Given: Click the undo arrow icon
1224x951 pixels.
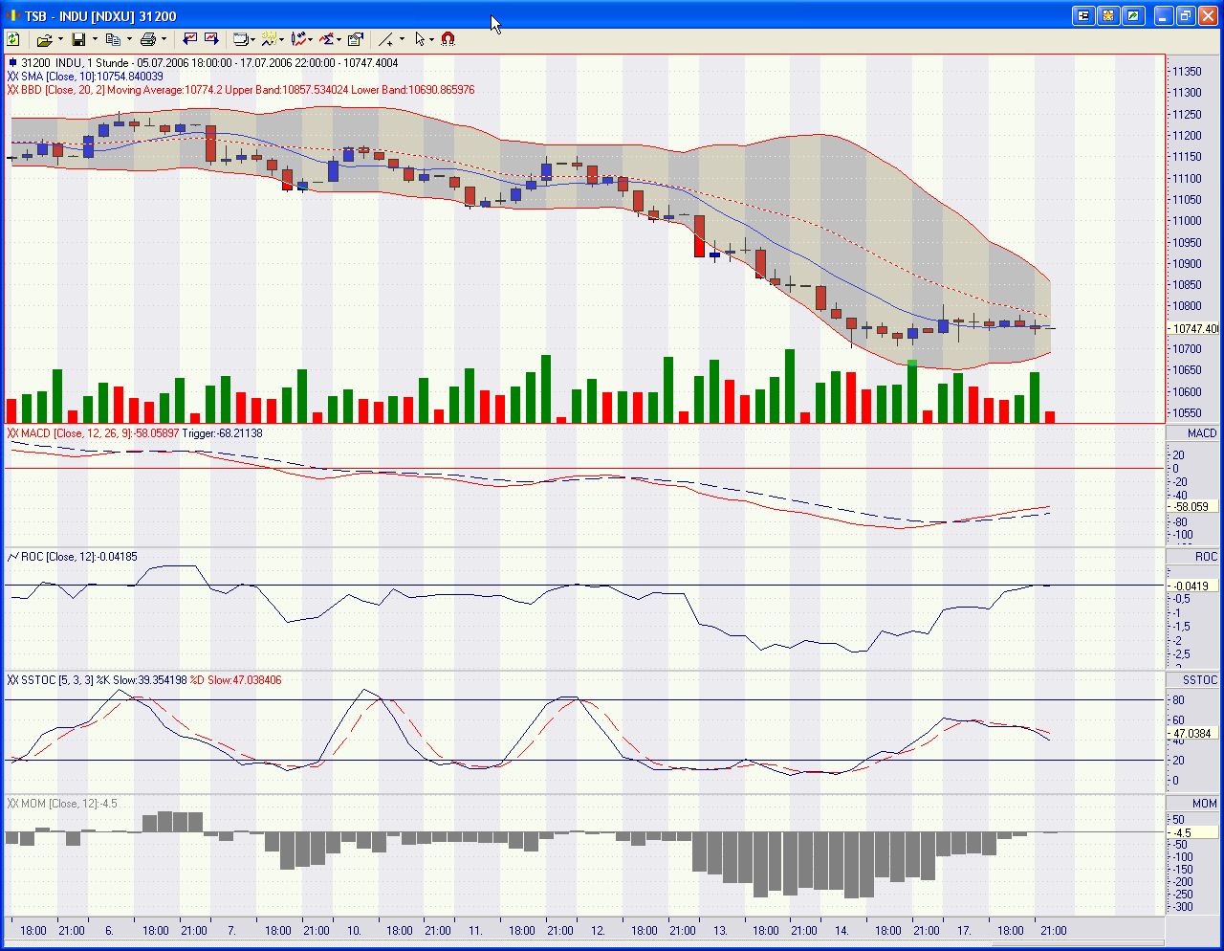Looking at the screenshot, I should [x=191, y=39].
